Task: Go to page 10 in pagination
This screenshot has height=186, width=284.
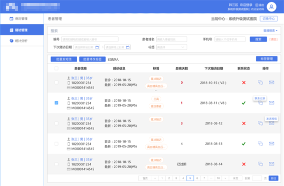Action: 218,178
